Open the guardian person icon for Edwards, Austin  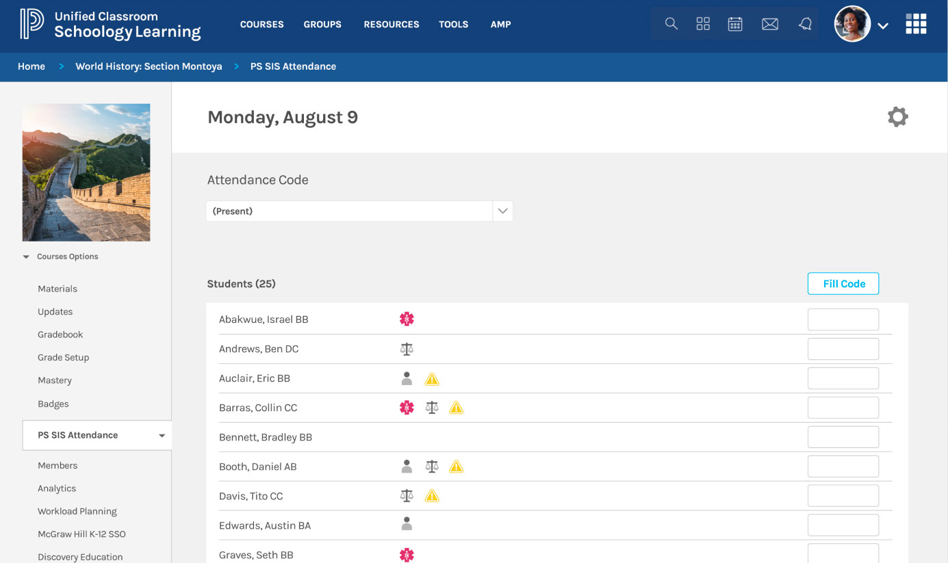[407, 524]
